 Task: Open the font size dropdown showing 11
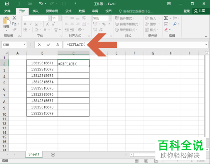point(57,18)
